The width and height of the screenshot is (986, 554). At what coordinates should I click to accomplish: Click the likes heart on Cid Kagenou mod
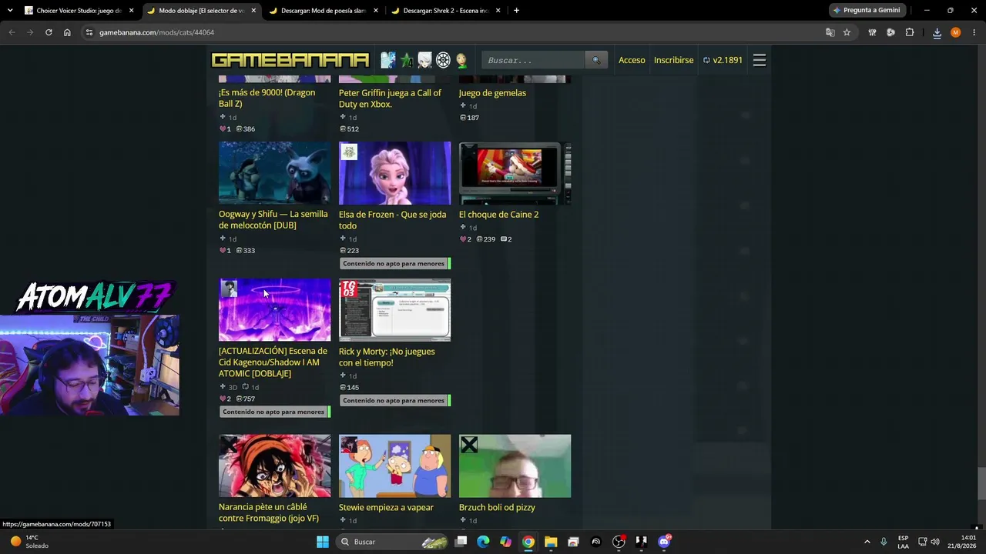pos(223,399)
